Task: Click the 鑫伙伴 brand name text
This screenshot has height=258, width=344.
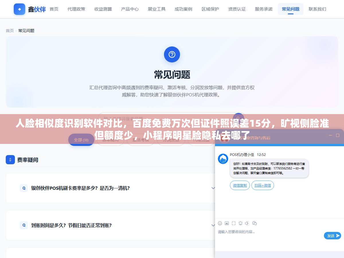Action: [x=37, y=9]
